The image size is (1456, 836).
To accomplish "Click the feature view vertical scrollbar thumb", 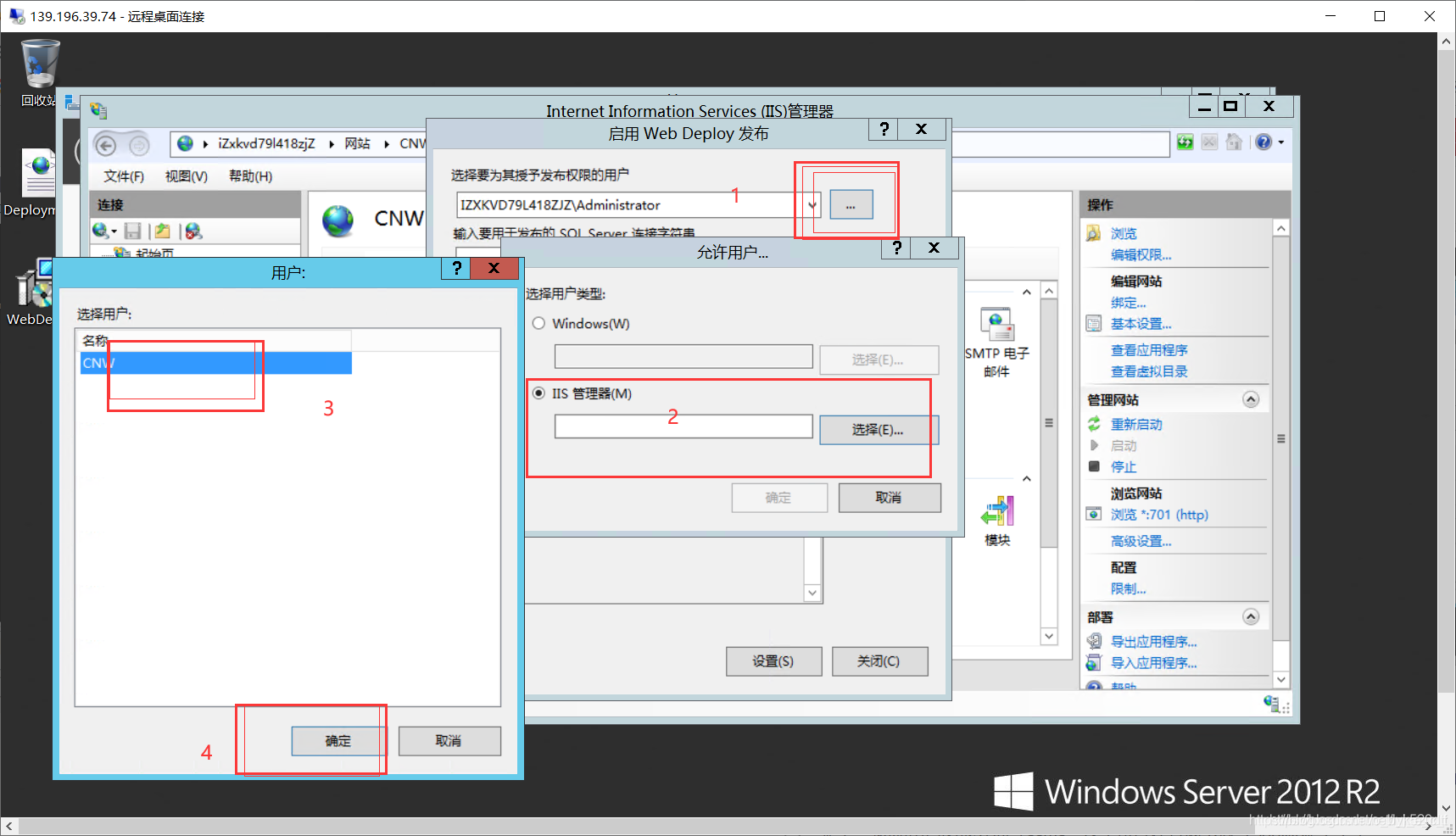I will click(x=1049, y=422).
